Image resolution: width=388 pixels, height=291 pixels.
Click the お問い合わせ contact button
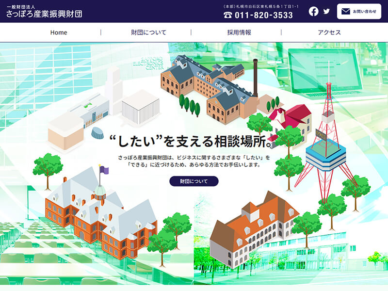pos(359,11)
